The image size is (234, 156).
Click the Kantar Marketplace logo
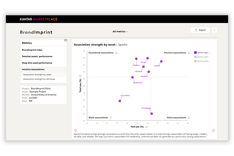click(39, 19)
